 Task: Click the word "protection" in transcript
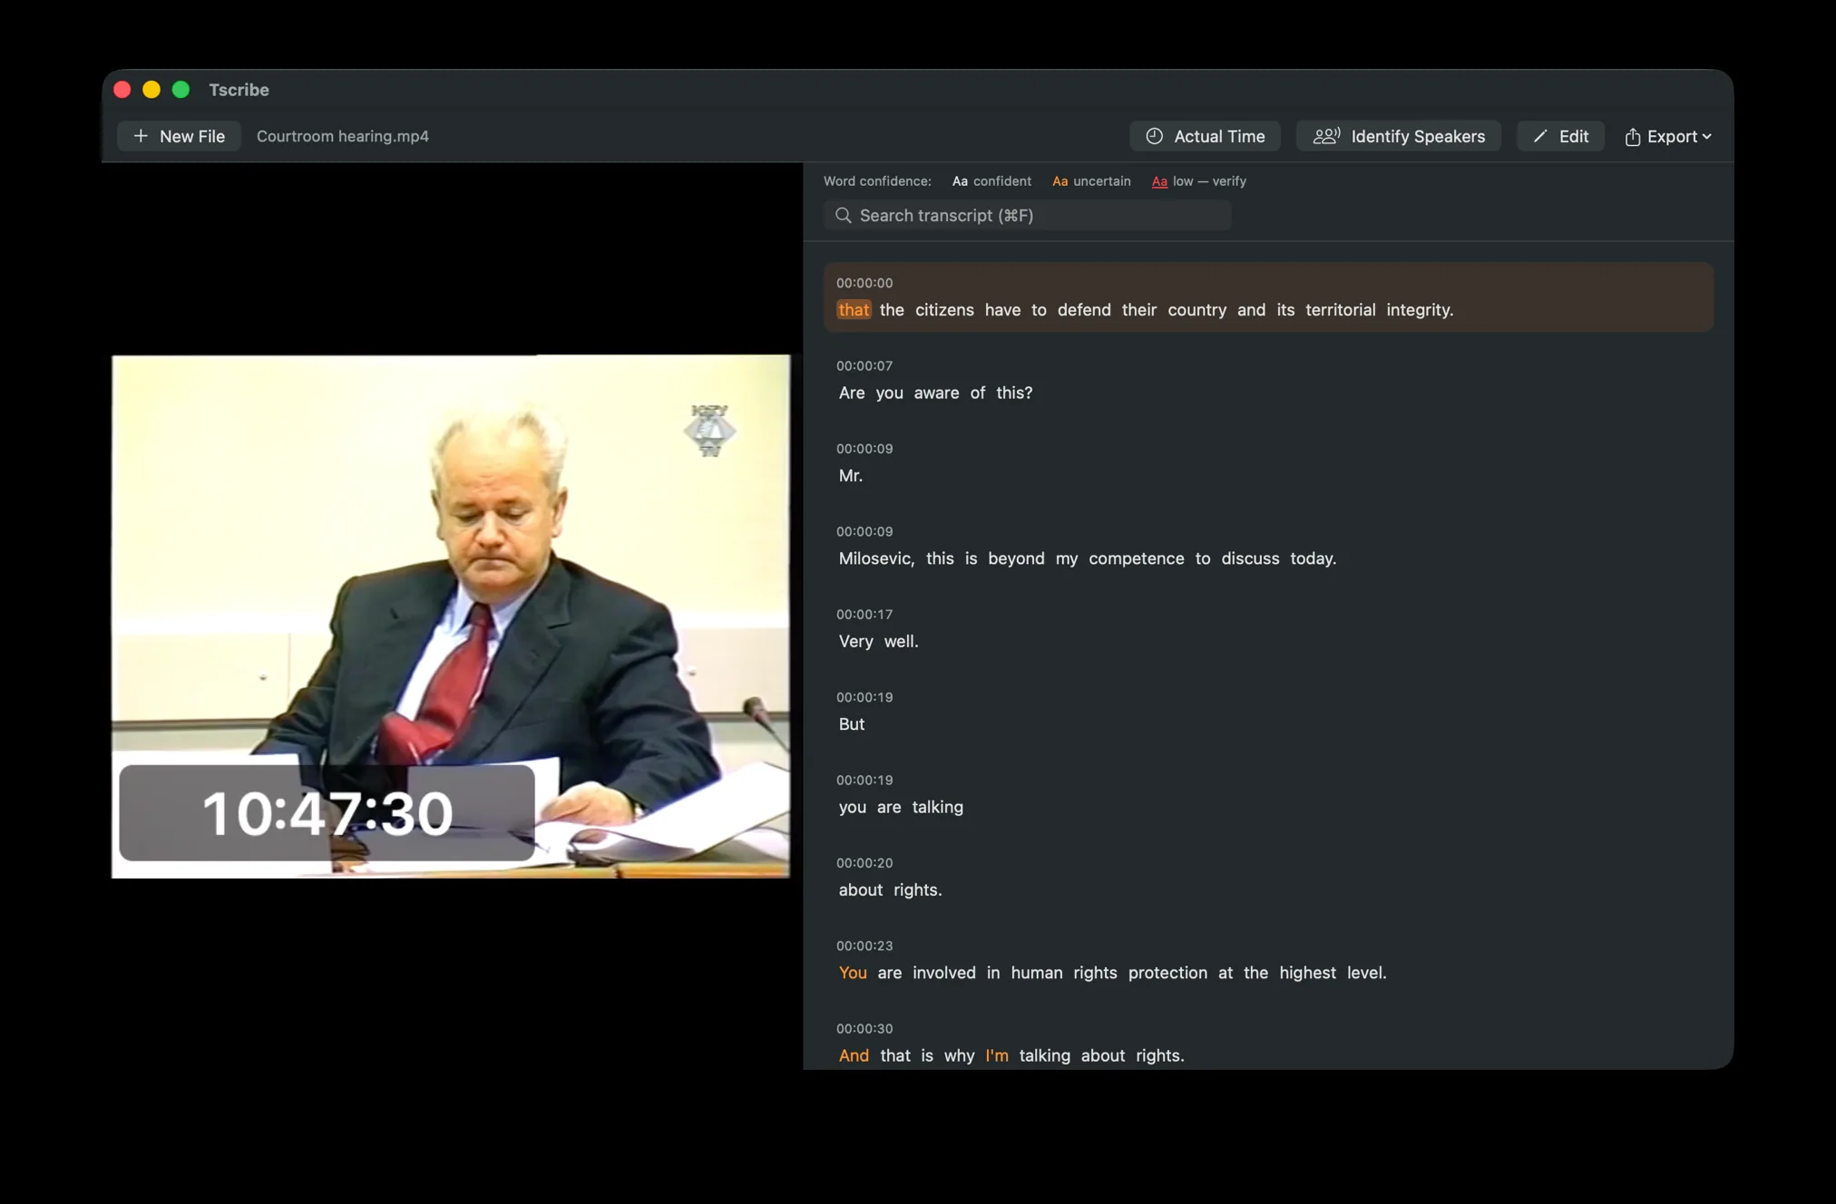pos(1167,973)
